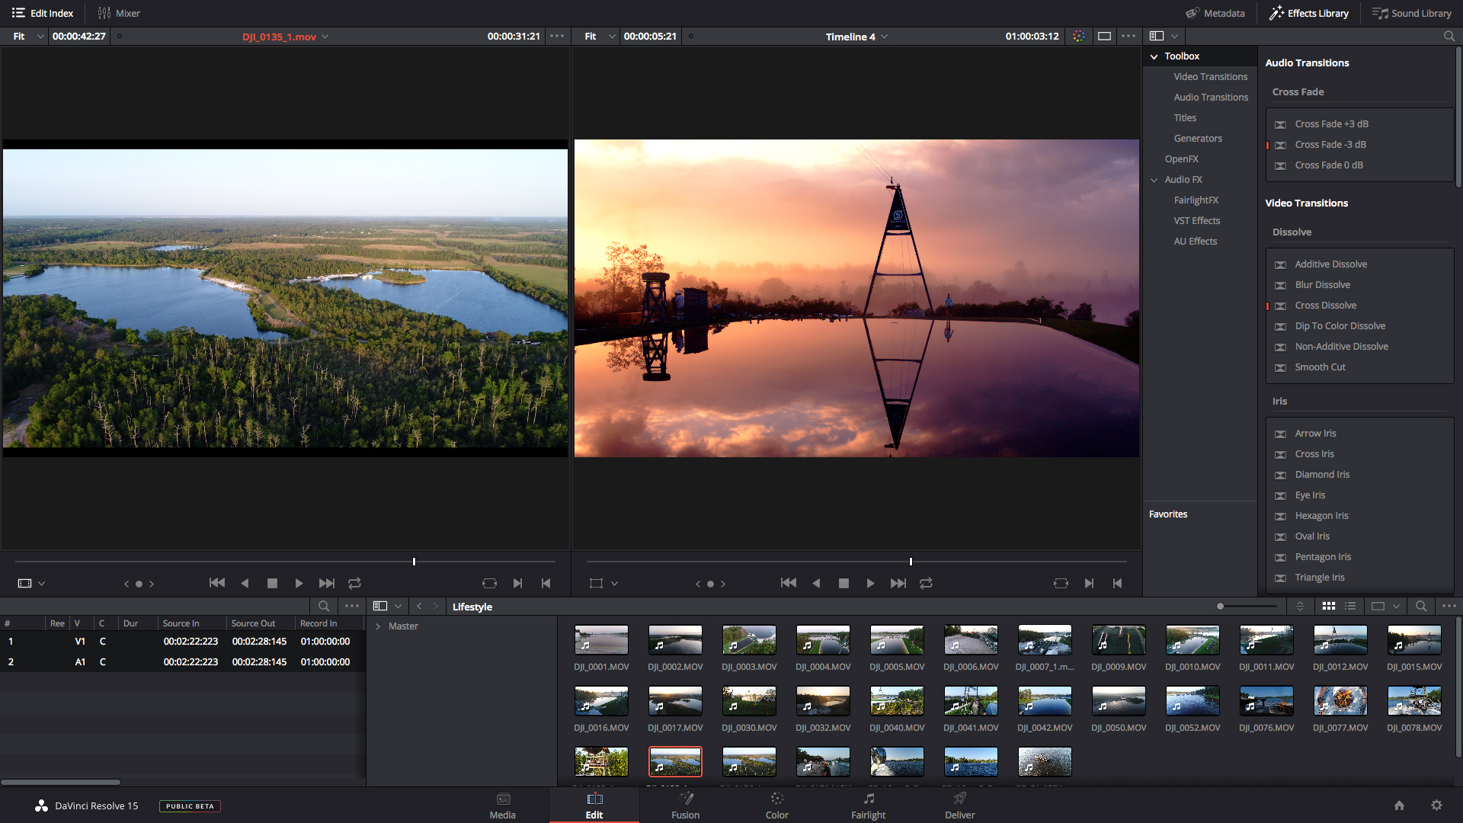Switch media pool to thumbnail view
This screenshot has width=1463, height=823.
[x=1329, y=607]
